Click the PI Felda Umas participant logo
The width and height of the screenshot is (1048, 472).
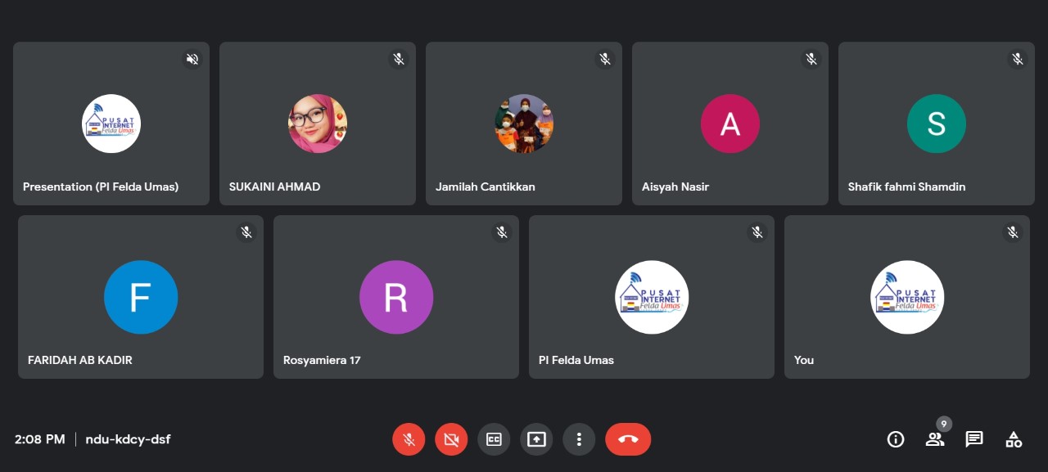click(x=652, y=297)
